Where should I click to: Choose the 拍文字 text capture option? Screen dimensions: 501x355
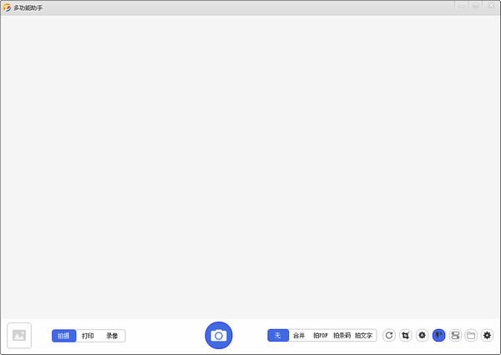pyautogui.click(x=363, y=335)
